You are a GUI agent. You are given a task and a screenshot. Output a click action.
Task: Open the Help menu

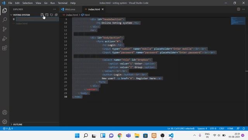[x=73, y=3]
